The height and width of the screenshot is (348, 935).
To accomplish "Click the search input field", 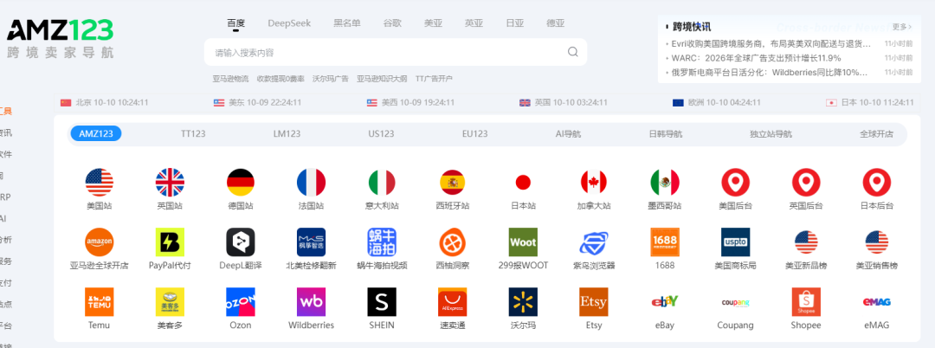I will coord(396,53).
